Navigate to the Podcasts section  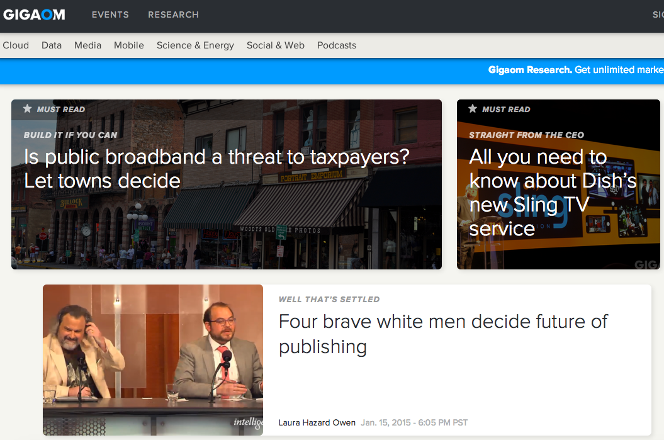pos(337,45)
